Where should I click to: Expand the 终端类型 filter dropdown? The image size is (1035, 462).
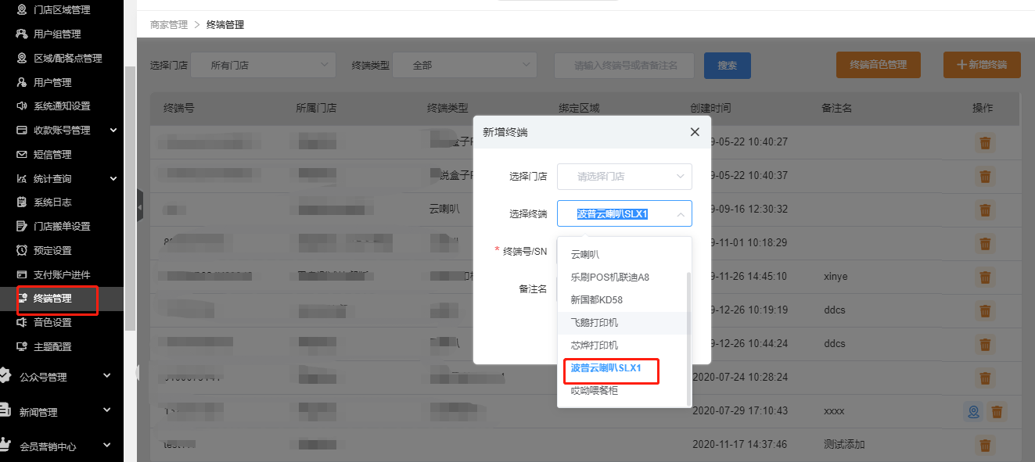click(x=464, y=66)
